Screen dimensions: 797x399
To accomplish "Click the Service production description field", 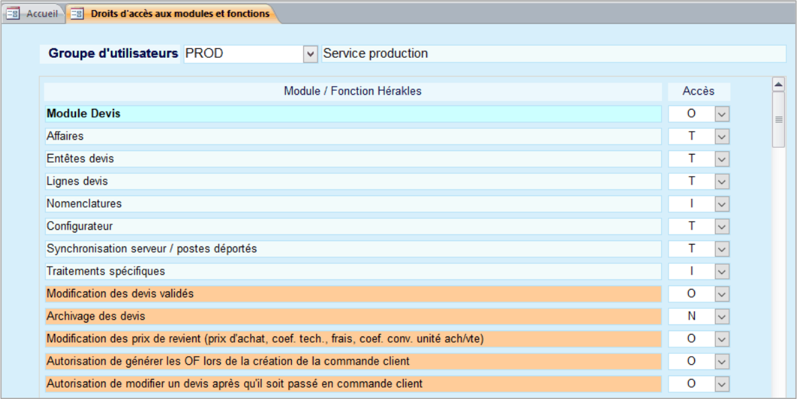I will [x=553, y=54].
